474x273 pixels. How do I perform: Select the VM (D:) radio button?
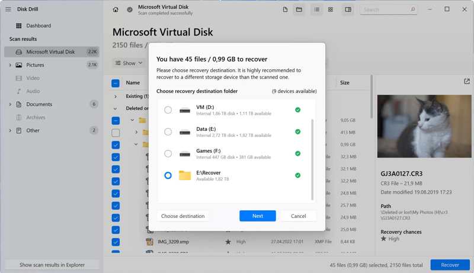(168, 110)
